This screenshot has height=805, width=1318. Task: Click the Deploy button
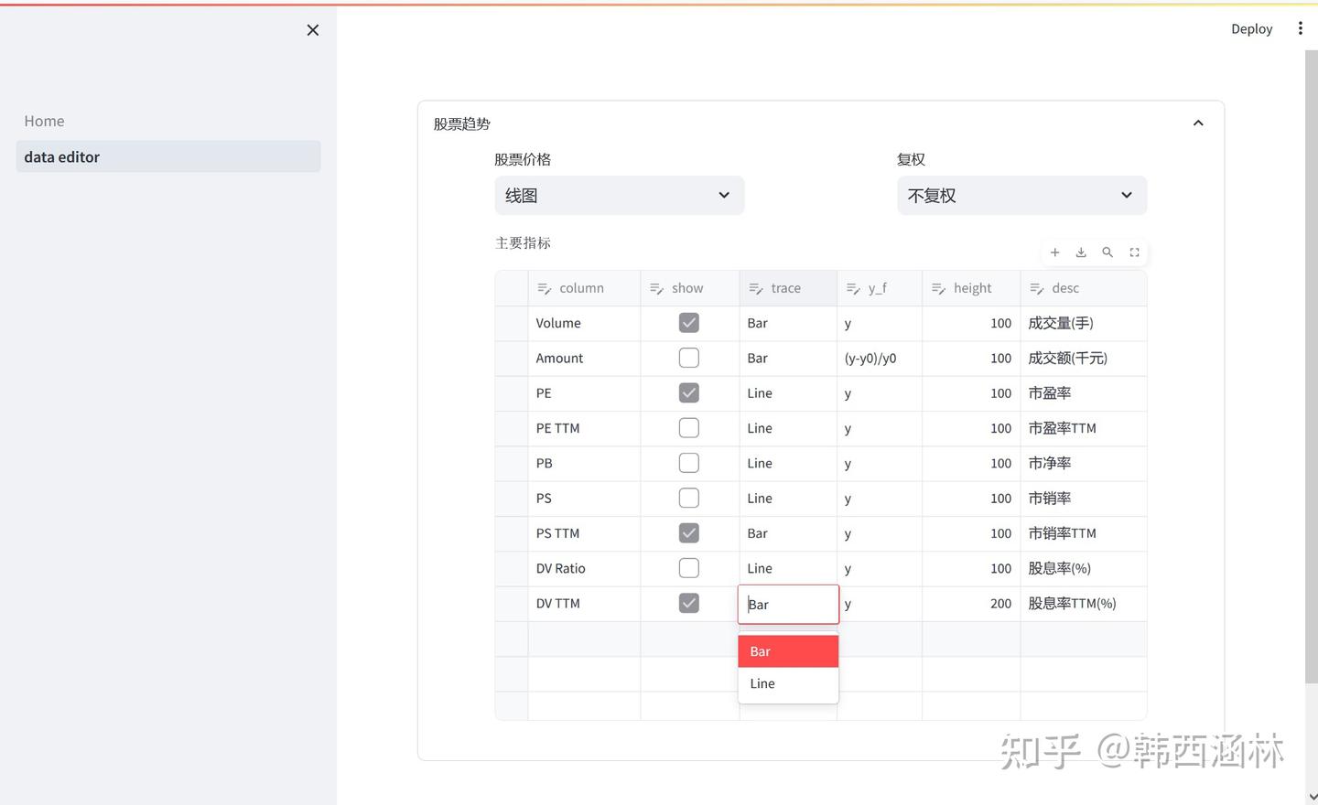1251,28
